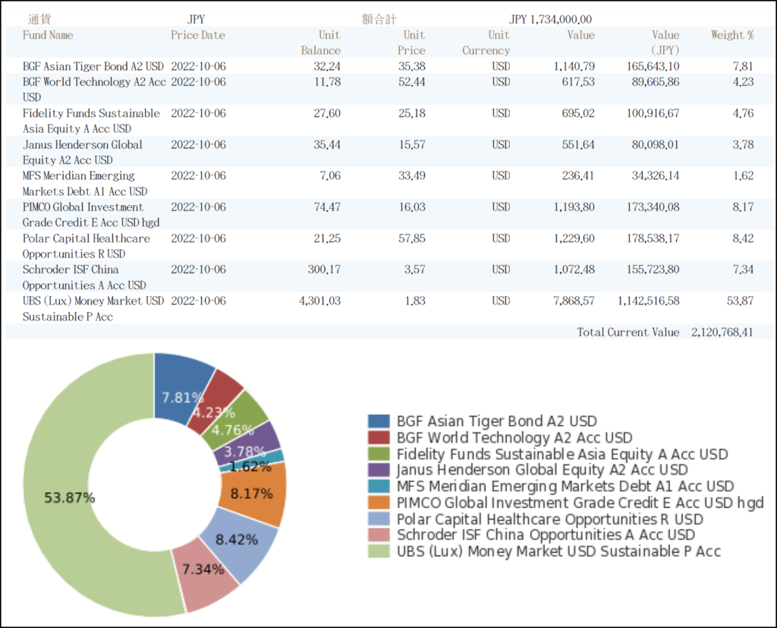Screen dimensions: 777x628
Task: Click Janus Henderson Global Equity fund name
Action: coord(82,153)
